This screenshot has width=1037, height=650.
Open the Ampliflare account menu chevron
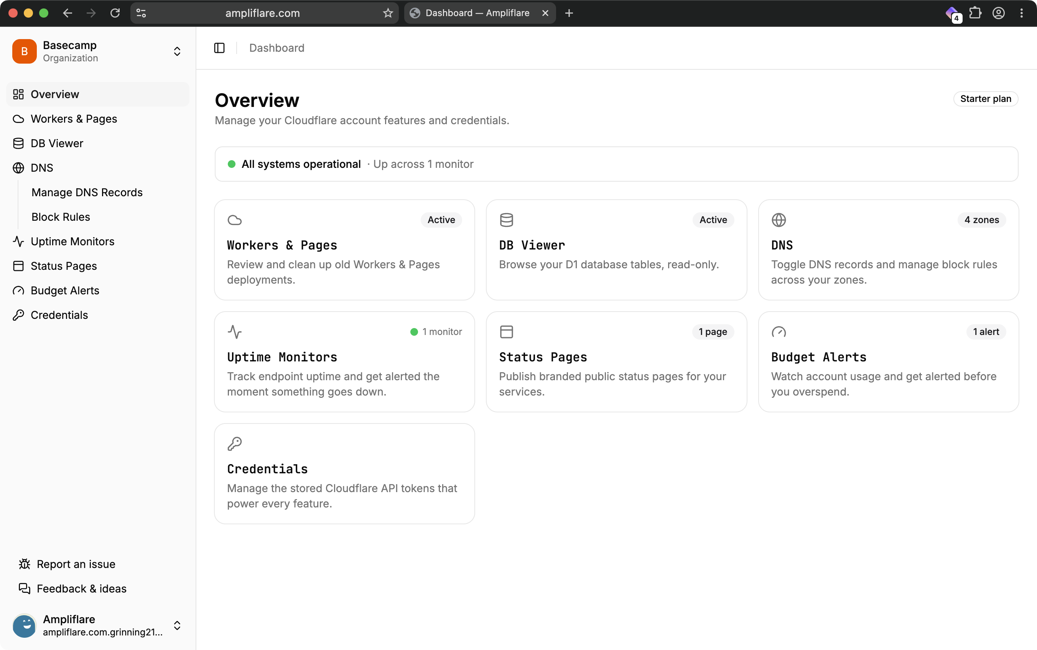coord(177,625)
